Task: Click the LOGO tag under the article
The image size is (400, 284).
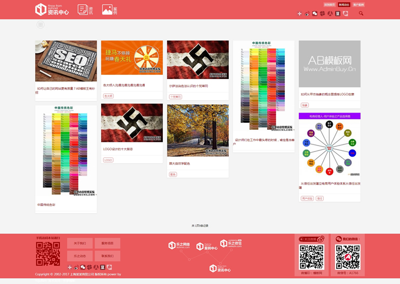Action: click(x=108, y=160)
